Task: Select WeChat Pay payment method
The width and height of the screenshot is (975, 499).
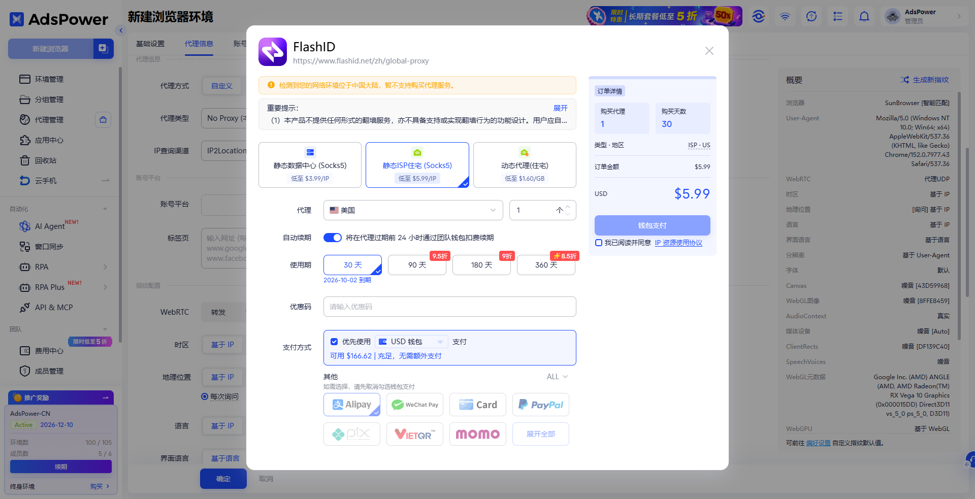Action: [x=415, y=405]
